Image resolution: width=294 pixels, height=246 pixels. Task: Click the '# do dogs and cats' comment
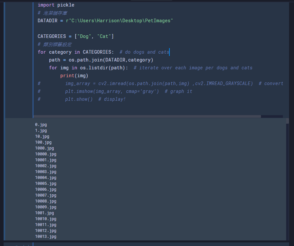(x=144, y=52)
